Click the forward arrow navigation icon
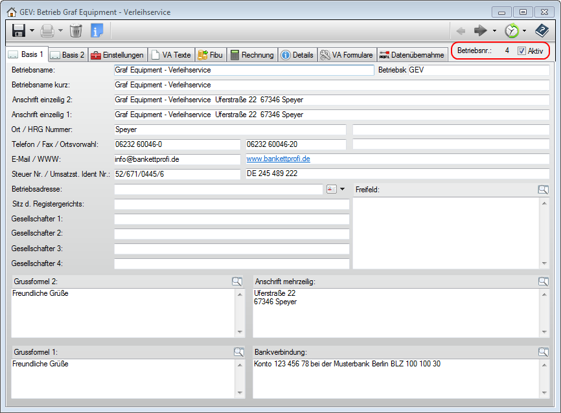The width and height of the screenshot is (561, 413). click(481, 30)
